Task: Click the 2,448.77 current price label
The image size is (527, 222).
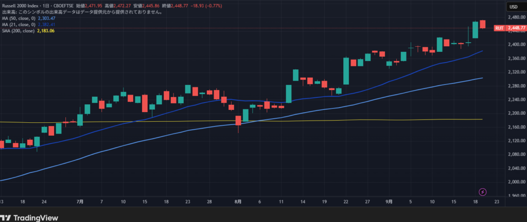Action: click(516, 28)
